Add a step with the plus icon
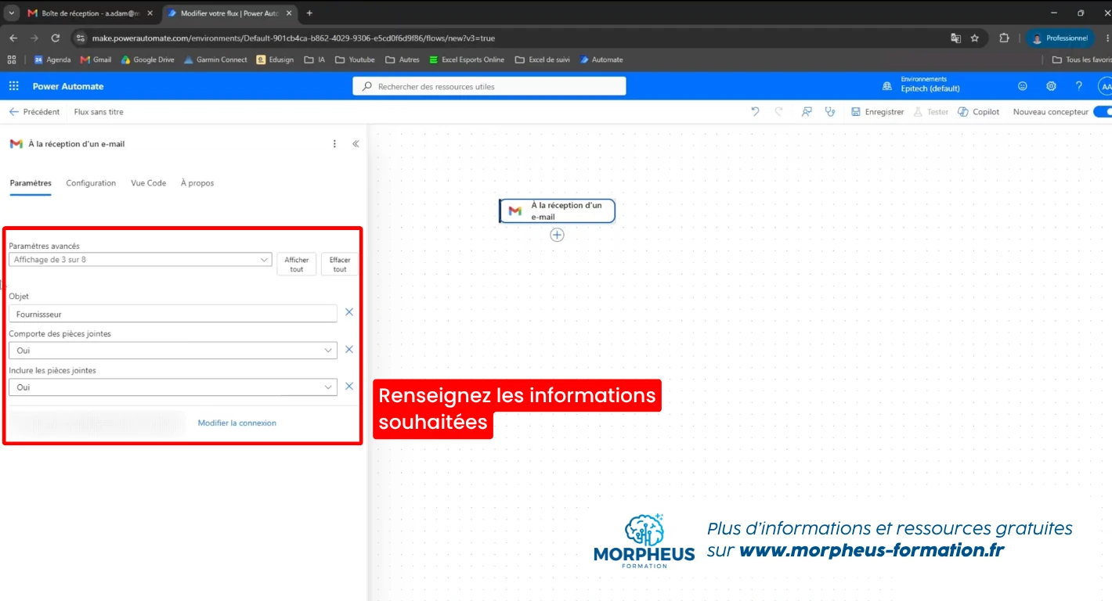 tap(557, 235)
